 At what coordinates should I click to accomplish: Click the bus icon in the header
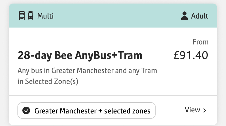[22, 16]
